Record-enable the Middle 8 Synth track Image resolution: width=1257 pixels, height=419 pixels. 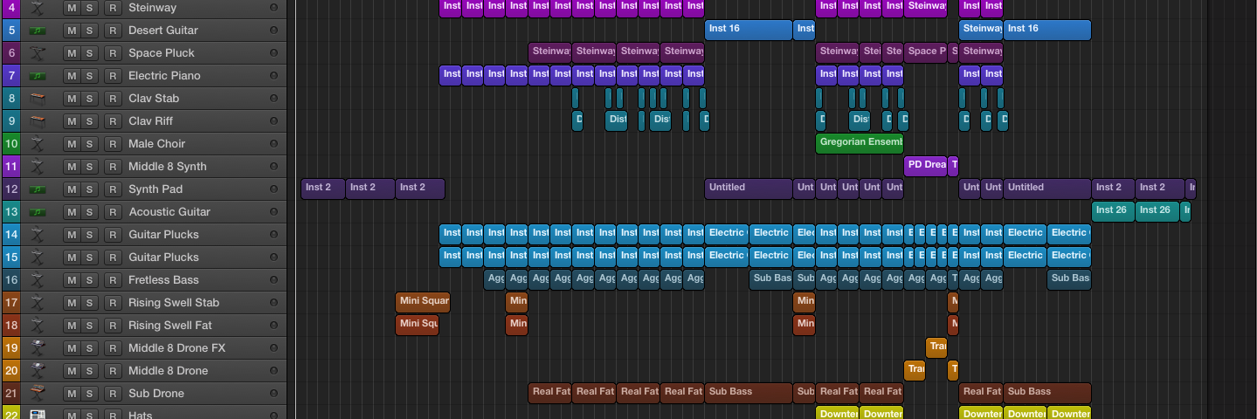click(x=112, y=166)
